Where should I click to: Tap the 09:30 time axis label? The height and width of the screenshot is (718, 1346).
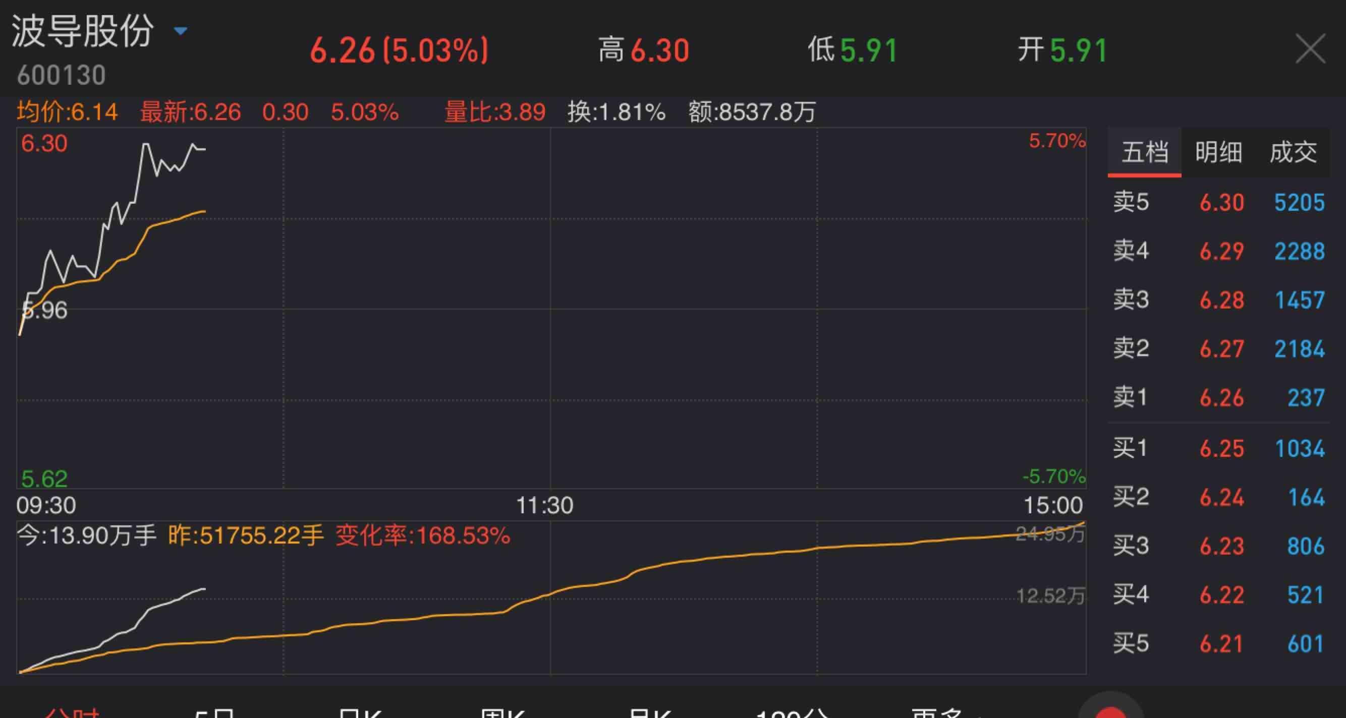(46, 505)
